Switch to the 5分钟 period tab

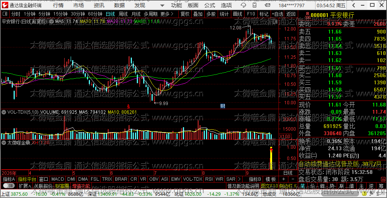(x=45, y=14)
